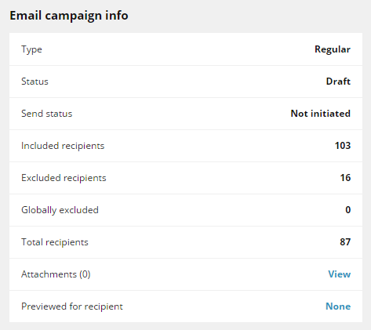Select the Included recipients label

63,146
